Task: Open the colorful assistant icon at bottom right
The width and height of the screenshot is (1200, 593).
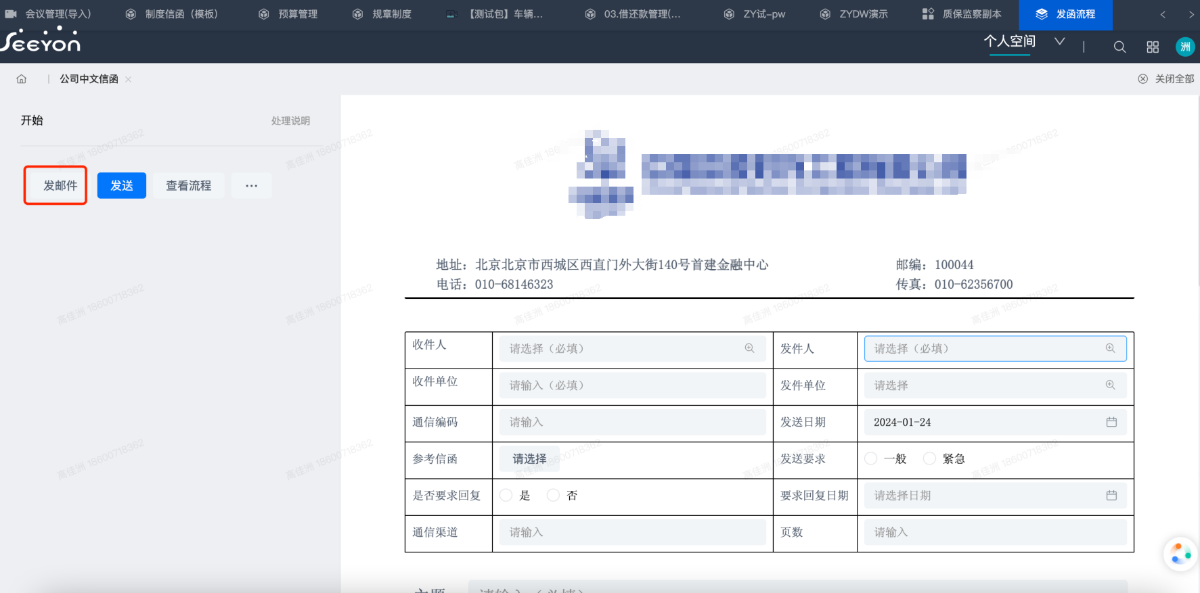Action: (1180, 553)
